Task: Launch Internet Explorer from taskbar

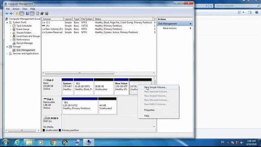Action: pyautogui.click(x=17, y=143)
